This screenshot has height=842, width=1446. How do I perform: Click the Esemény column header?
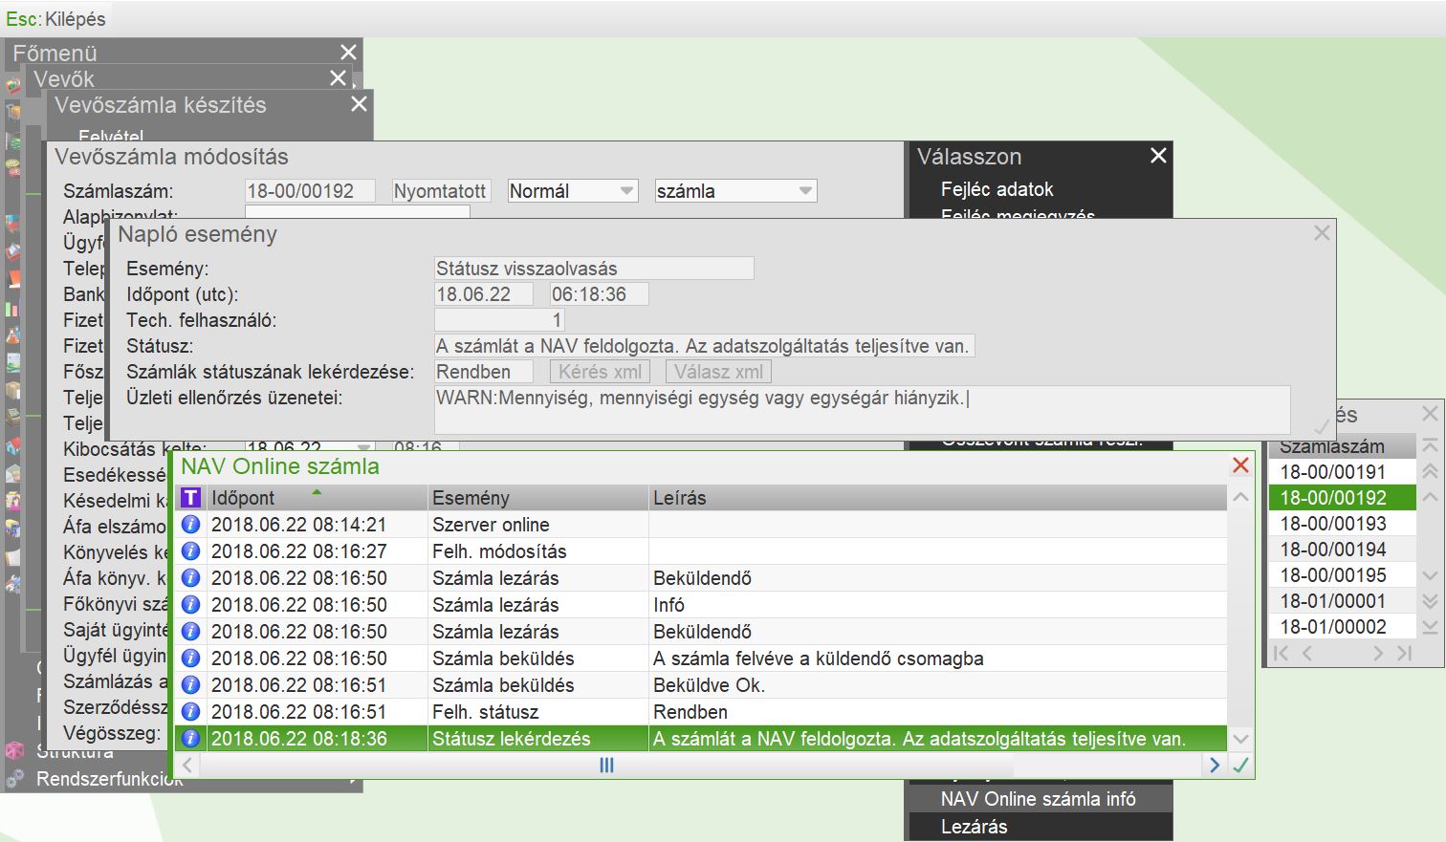click(x=538, y=498)
